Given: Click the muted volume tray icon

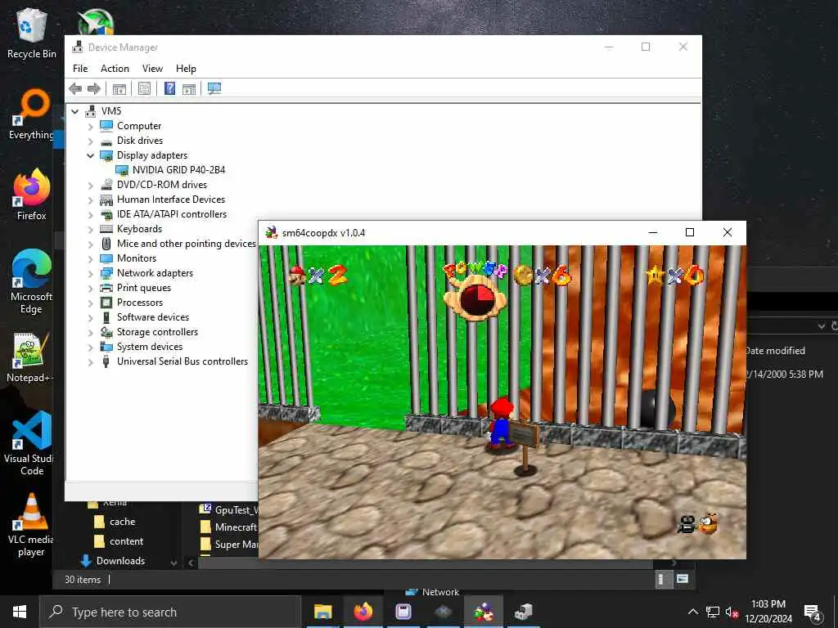Looking at the screenshot, I should point(732,612).
